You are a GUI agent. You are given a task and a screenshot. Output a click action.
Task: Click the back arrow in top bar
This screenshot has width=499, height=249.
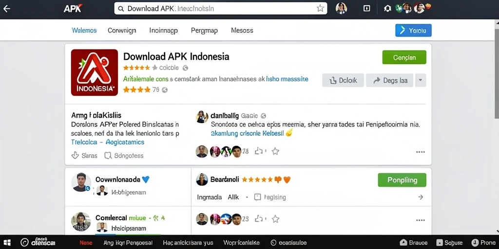coord(6,9)
